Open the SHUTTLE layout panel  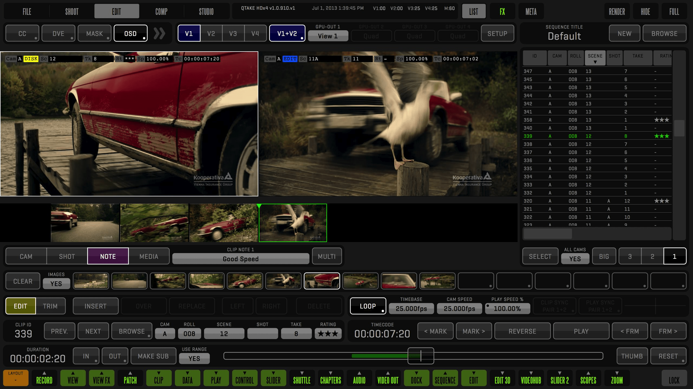pos(302,378)
